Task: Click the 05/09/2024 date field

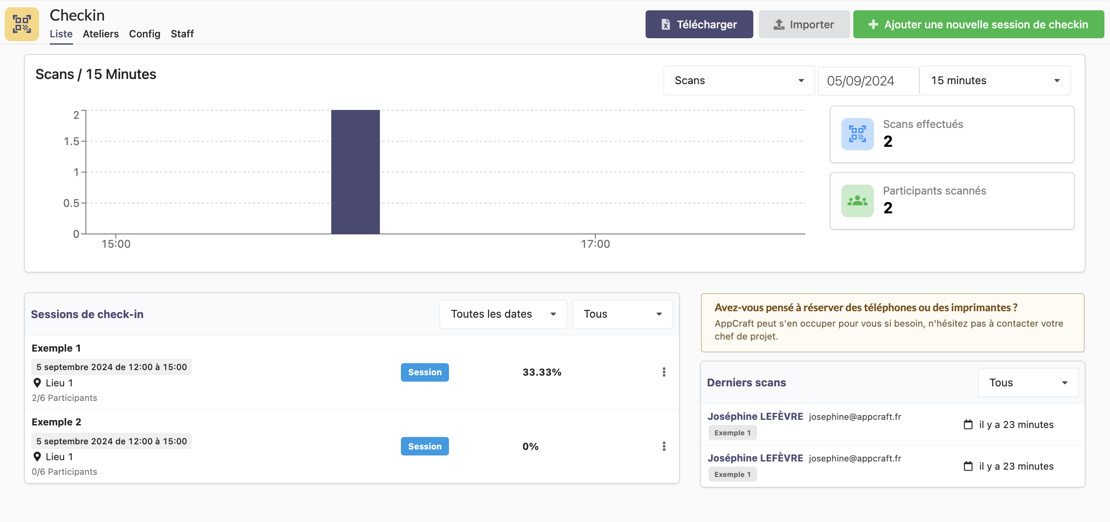Action: click(867, 81)
